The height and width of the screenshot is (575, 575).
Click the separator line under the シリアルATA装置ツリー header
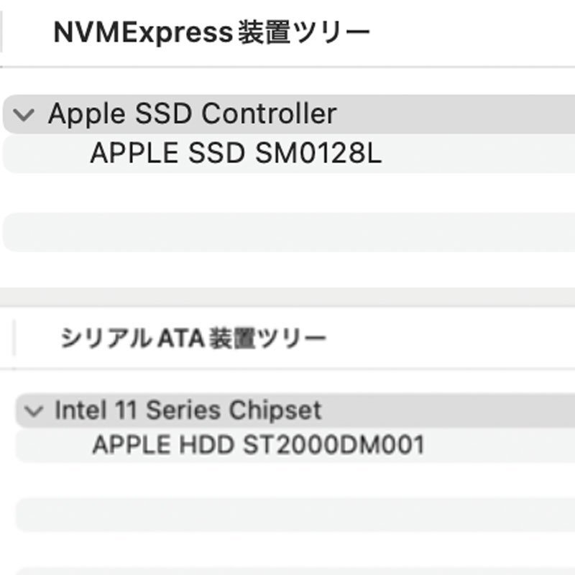click(x=287, y=369)
